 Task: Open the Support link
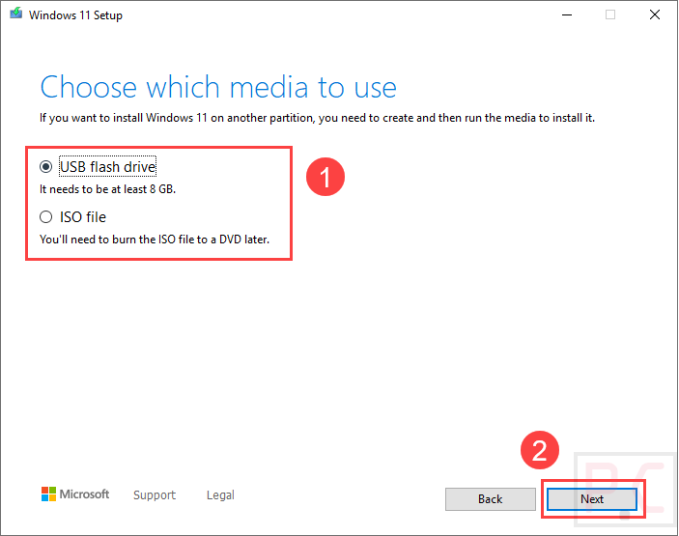155,494
